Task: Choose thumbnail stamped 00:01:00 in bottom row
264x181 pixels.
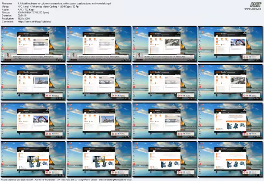Action: (165, 159)
